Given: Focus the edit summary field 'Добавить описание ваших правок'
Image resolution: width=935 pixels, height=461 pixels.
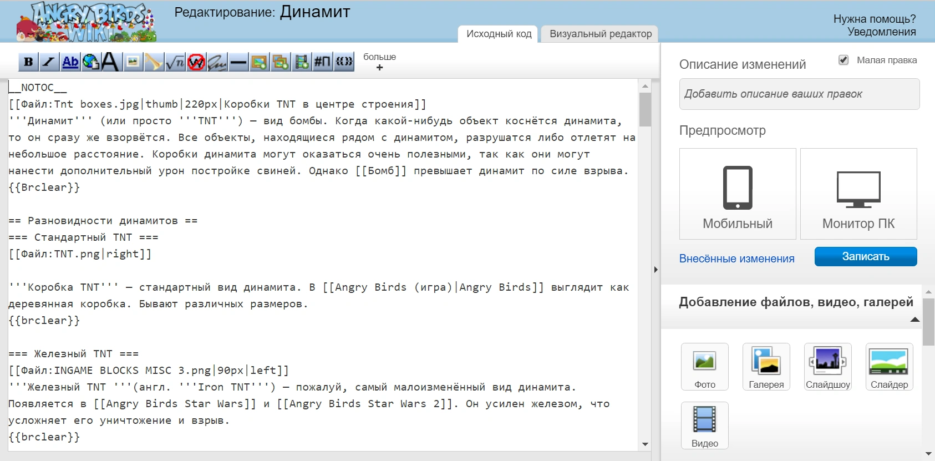Looking at the screenshot, I should 799,94.
